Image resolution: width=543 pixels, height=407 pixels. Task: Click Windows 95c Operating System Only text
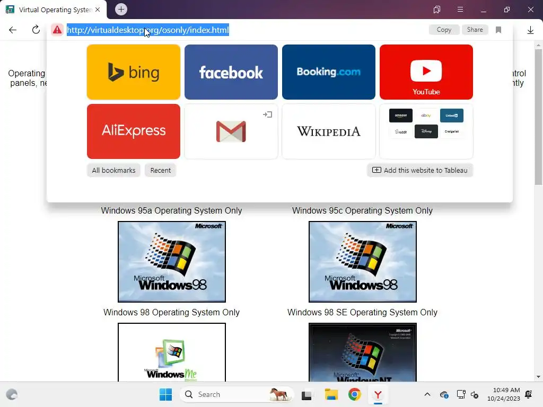pos(362,210)
